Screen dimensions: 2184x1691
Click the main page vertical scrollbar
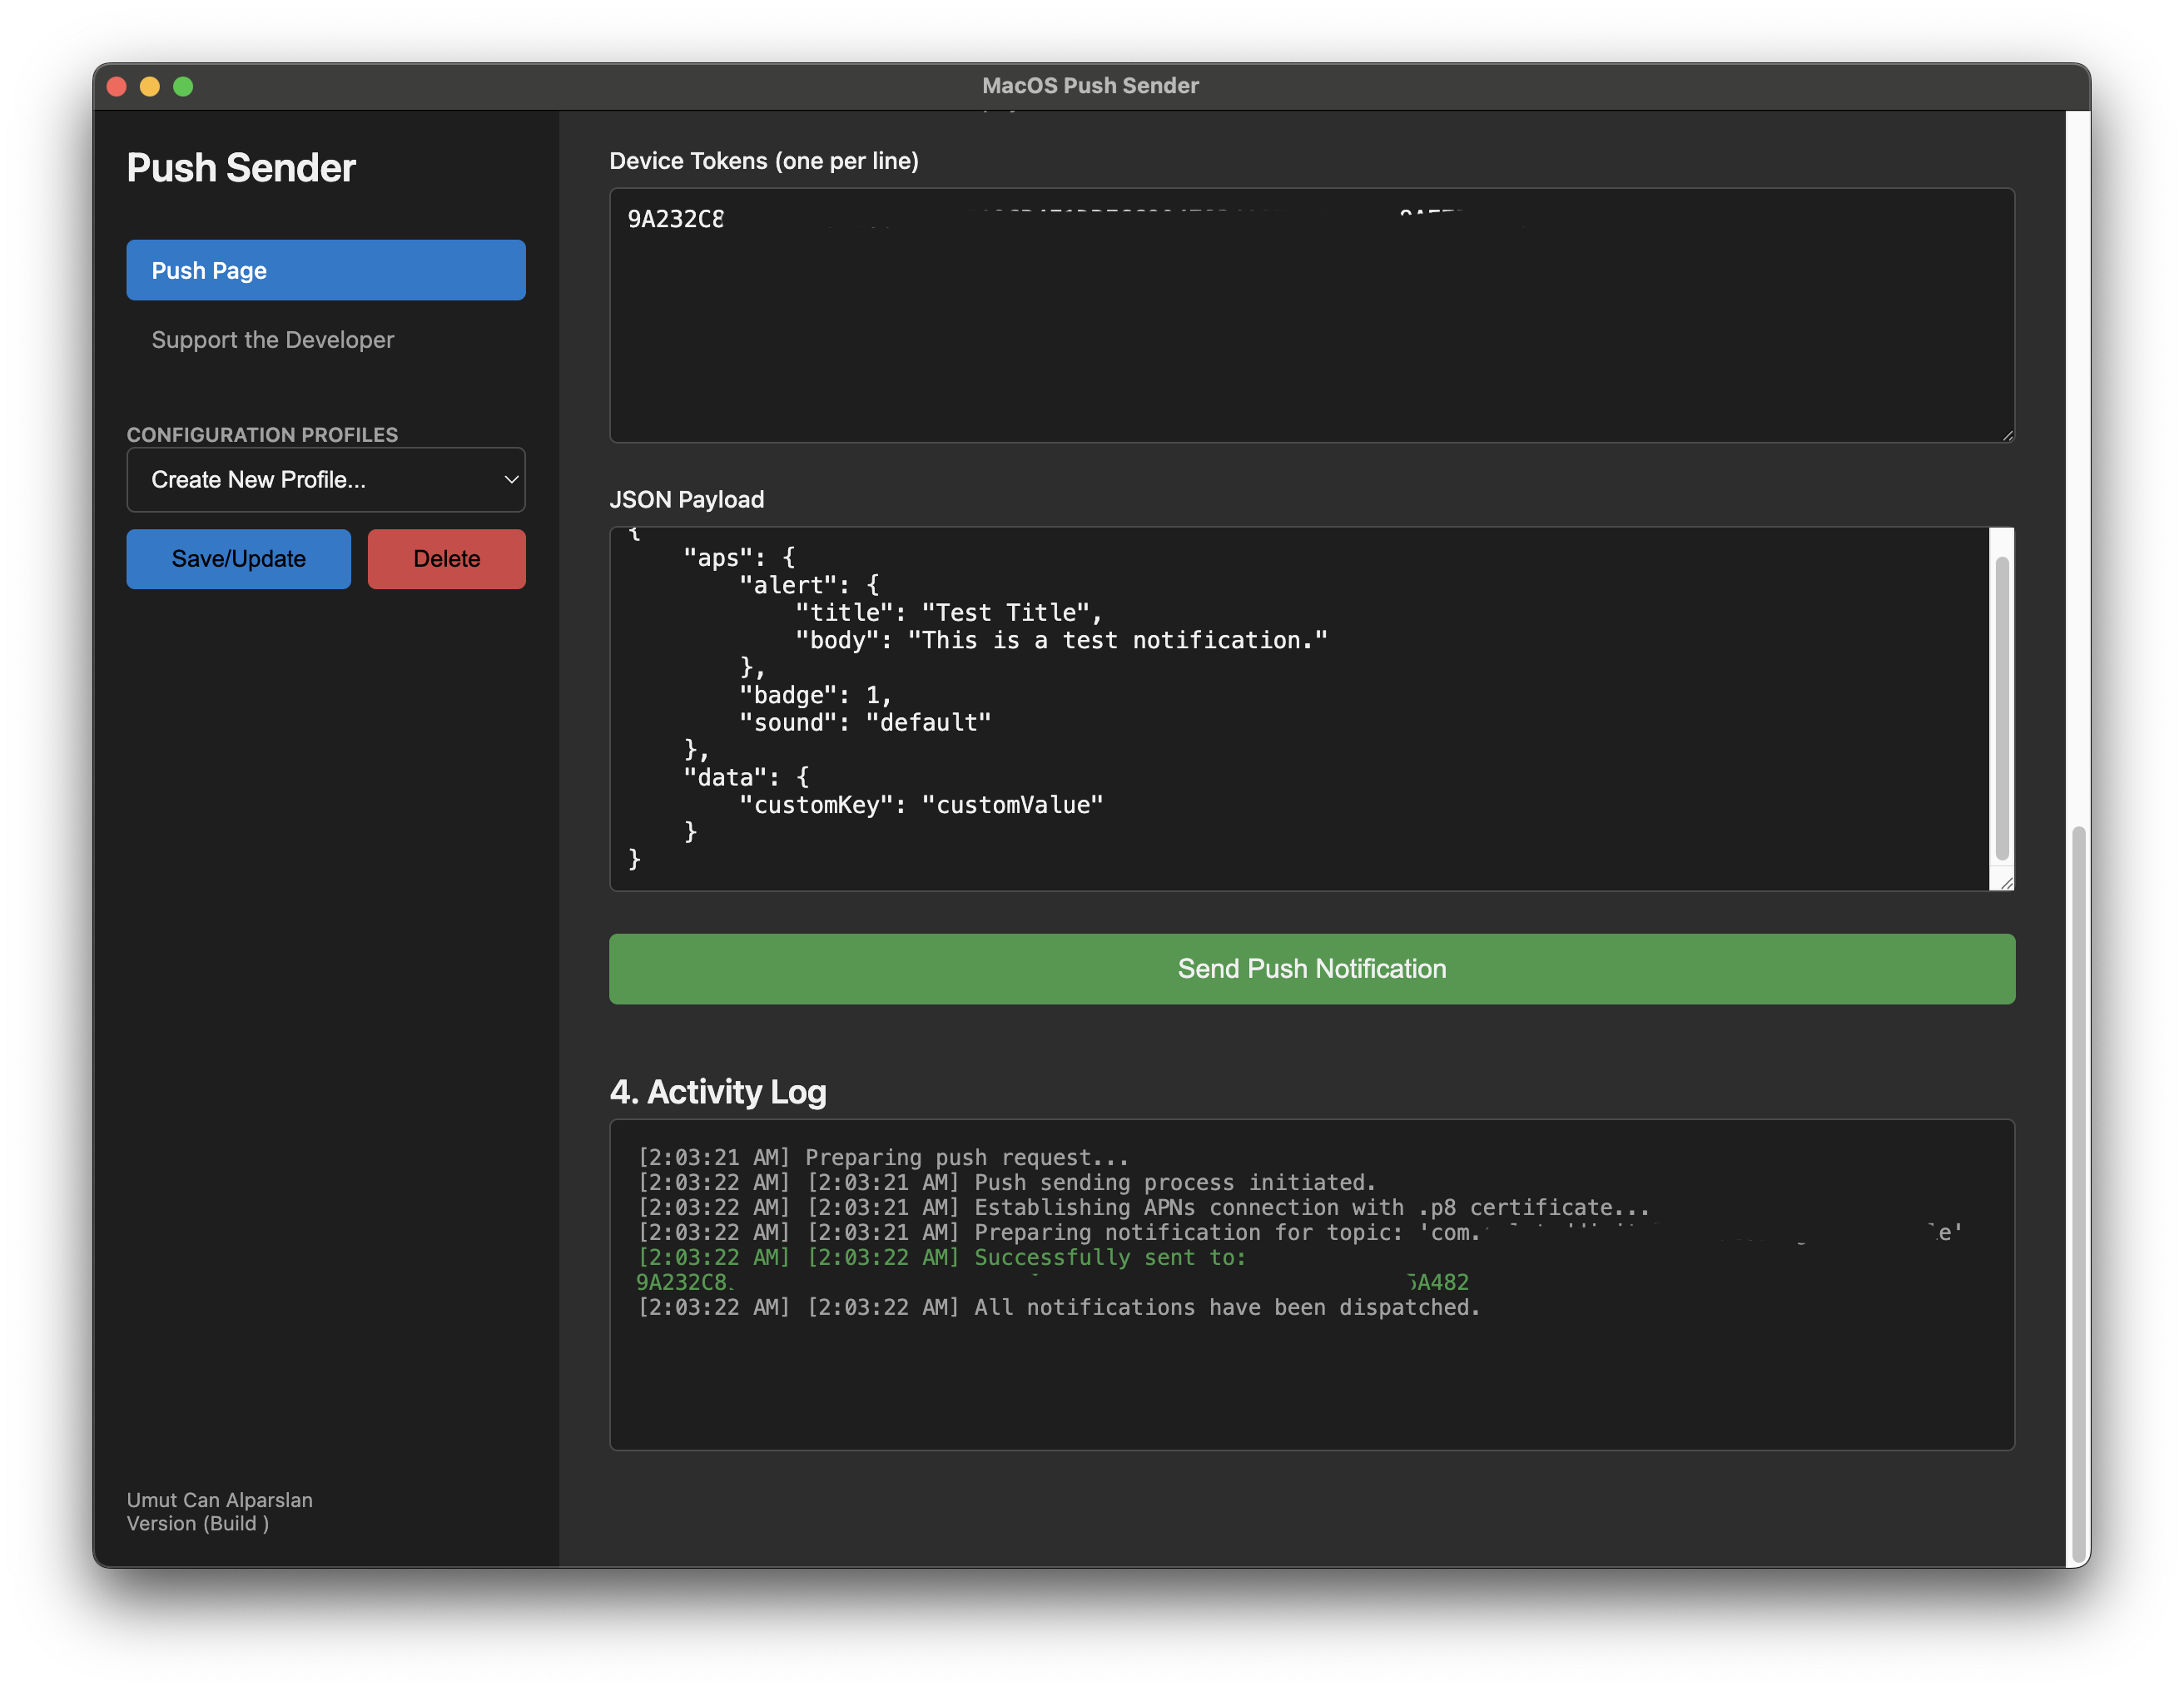point(2078,1195)
